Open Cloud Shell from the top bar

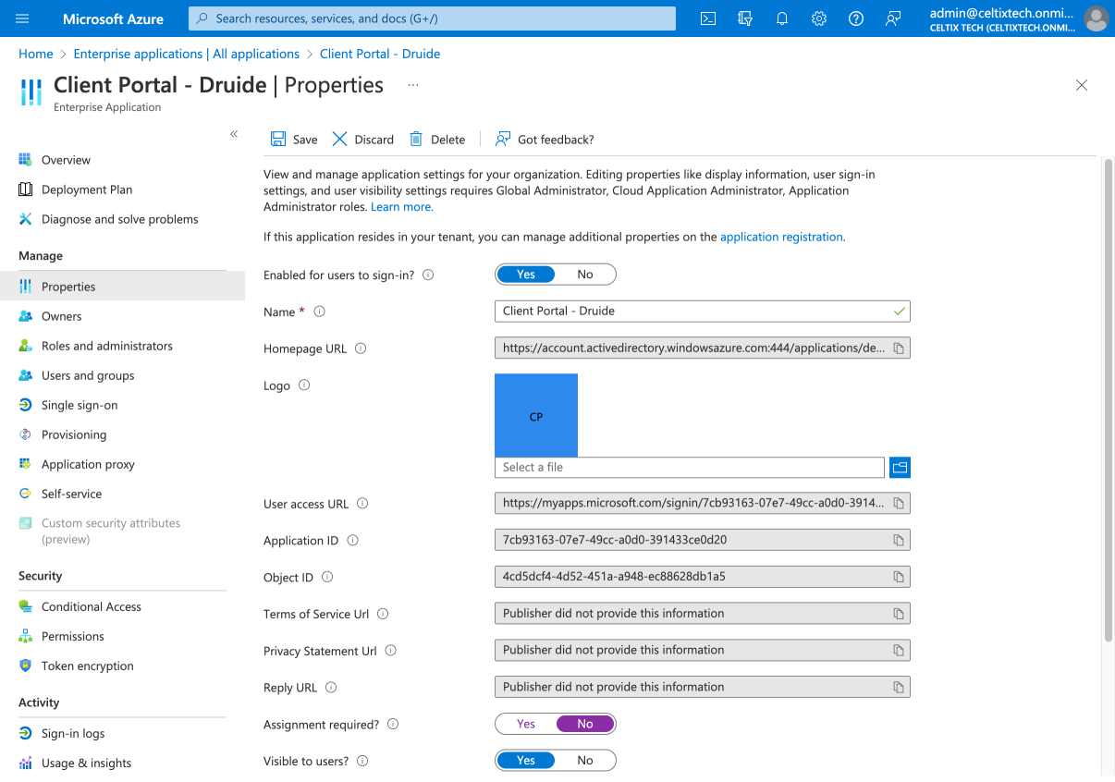708,18
